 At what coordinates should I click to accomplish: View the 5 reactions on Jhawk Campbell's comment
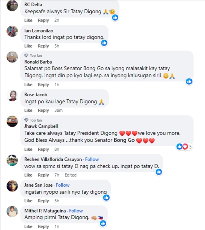[x=184, y=147]
